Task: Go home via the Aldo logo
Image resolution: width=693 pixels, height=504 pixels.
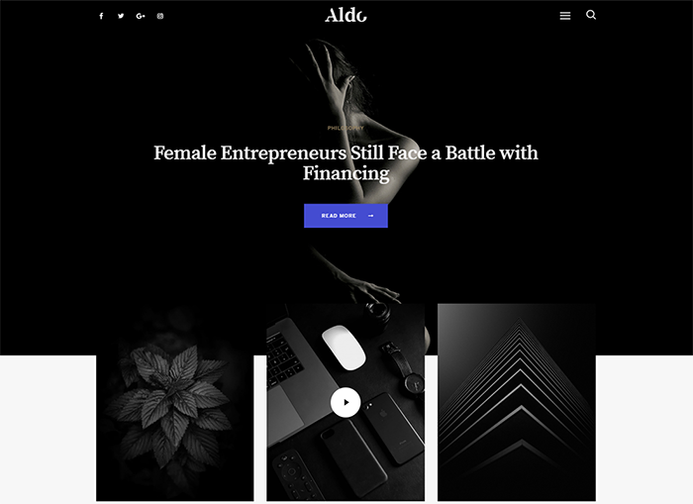Action: coord(346,16)
